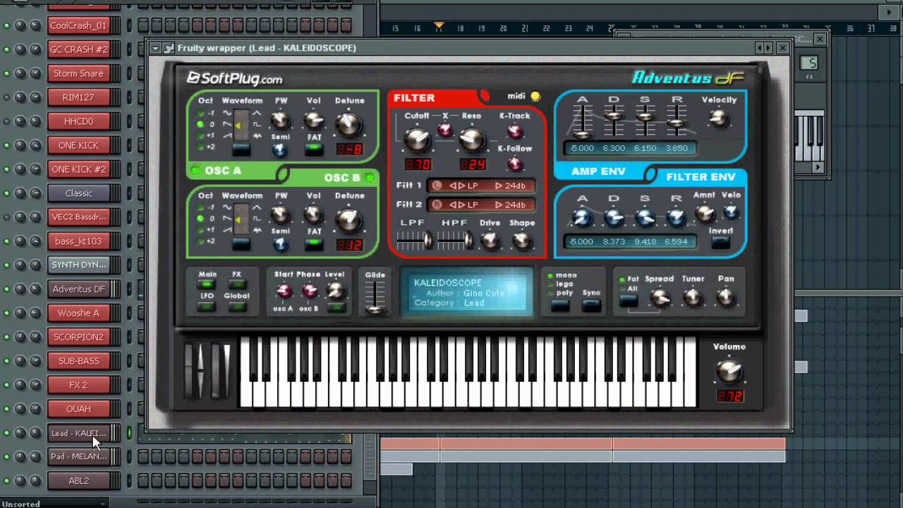Select the SUB-BASS channel button
Screen dimensions: 903x508
tap(78, 361)
